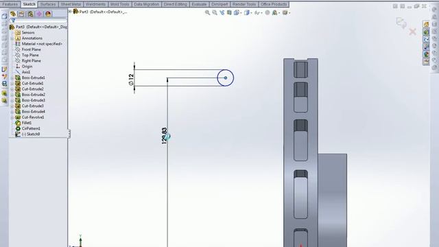Viewport: 439px width, 247px height.
Task: Open Custom Properties task pane tab
Action: click(426, 62)
